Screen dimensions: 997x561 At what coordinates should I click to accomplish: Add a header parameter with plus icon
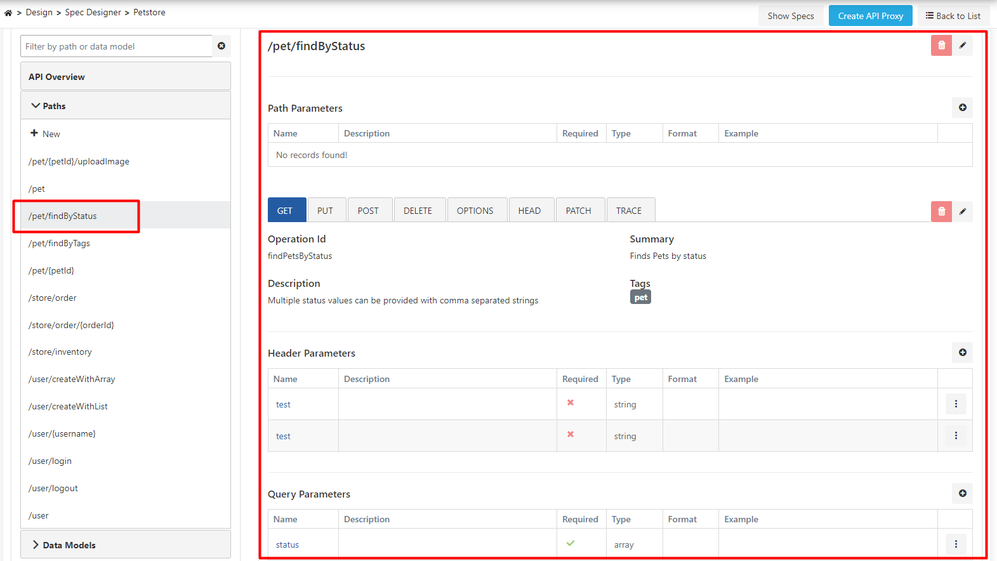pyautogui.click(x=962, y=352)
